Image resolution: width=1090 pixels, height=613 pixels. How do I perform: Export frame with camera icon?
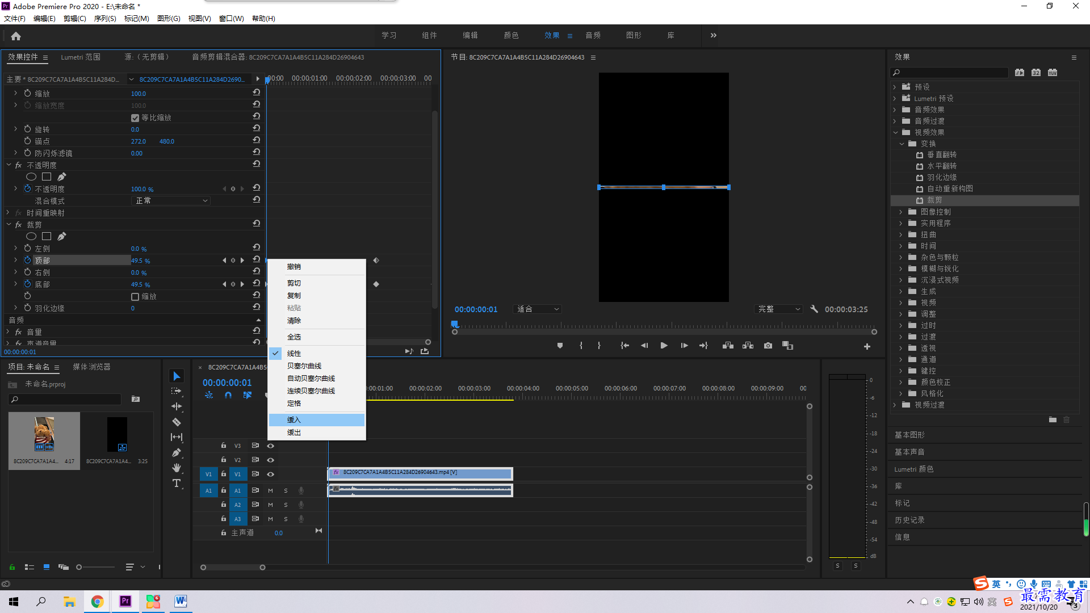pyautogui.click(x=768, y=346)
